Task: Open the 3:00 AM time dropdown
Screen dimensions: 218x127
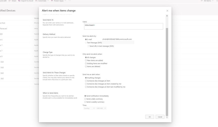Action: (x=102, y=108)
